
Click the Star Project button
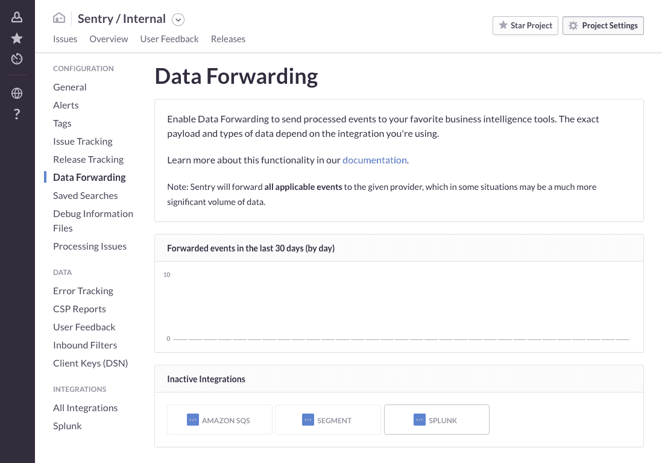click(x=525, y=25)
